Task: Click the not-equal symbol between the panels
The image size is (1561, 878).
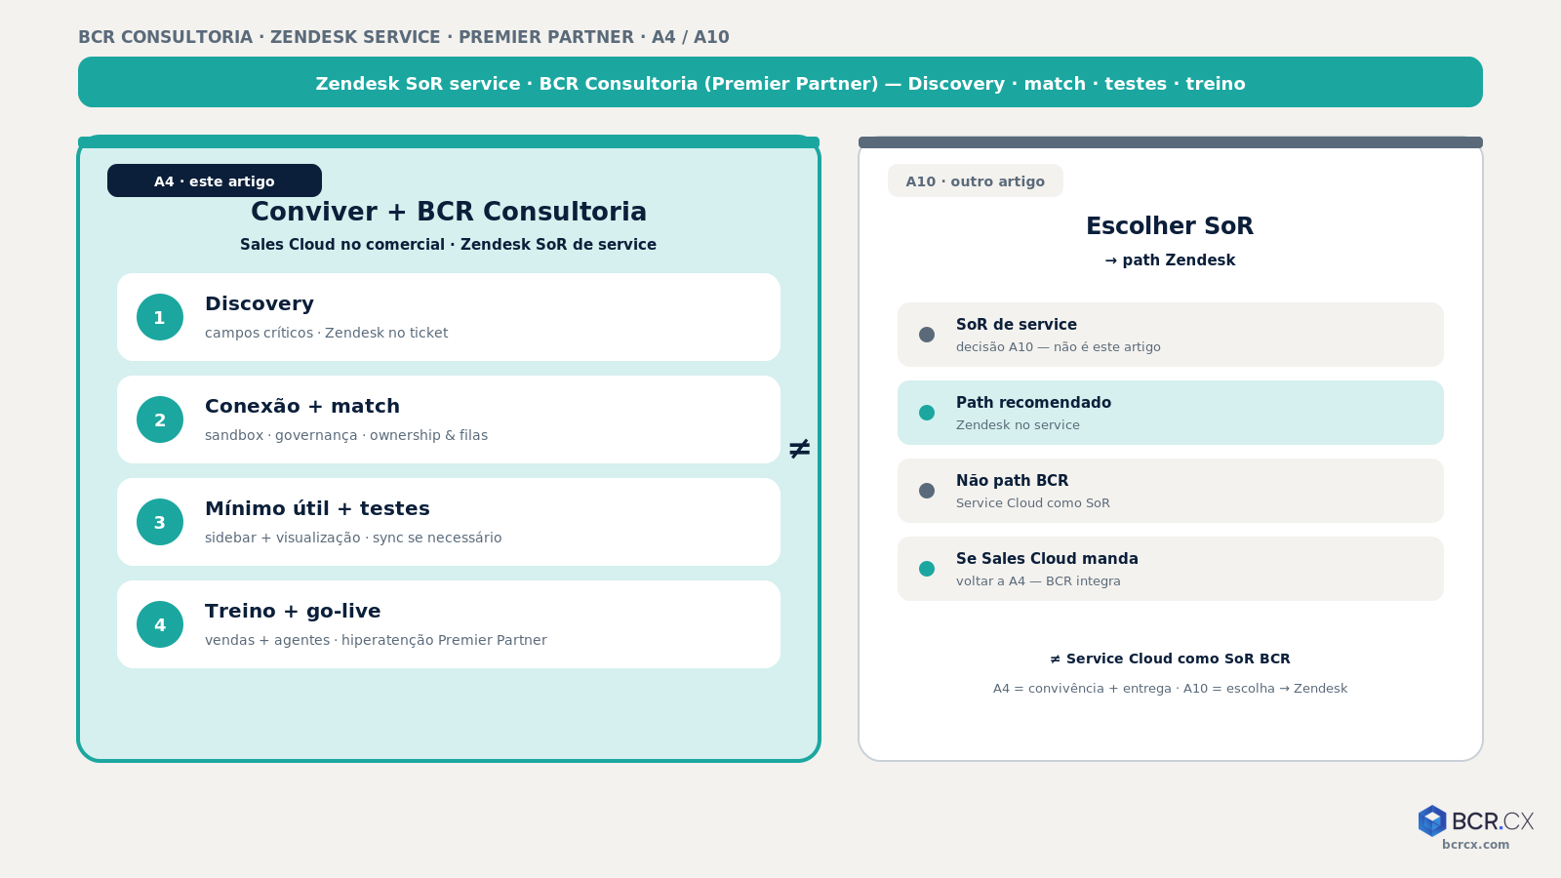Action: point(799,449)
